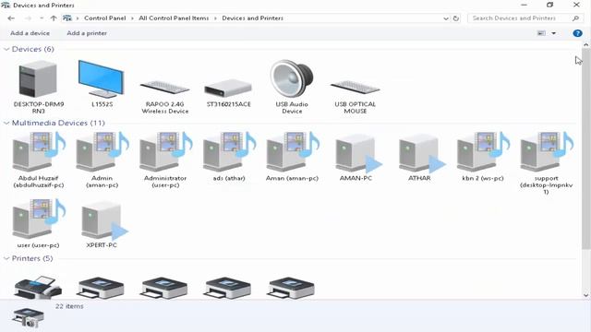This screenshot has width=591, height=332.
Task: Navigate to All Control Panel Items breadcrumb
Action: pos(174,18)
